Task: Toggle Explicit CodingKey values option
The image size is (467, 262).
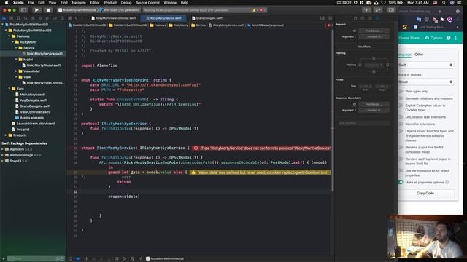Action: pos(401,105)
